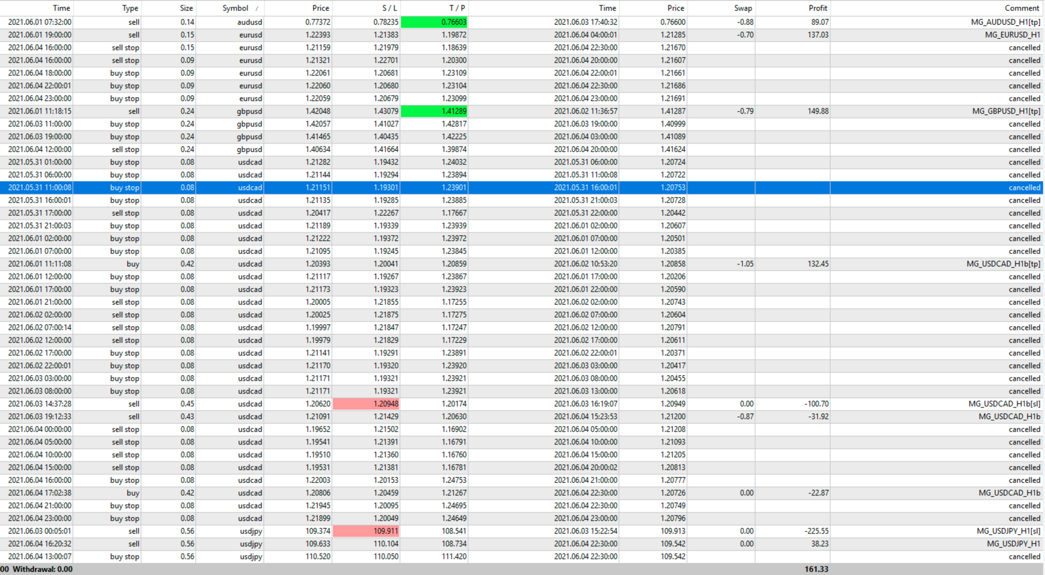
Task: Select the MG_USDCAD_H1b[tp] buy row
Action: point(1003,264)
